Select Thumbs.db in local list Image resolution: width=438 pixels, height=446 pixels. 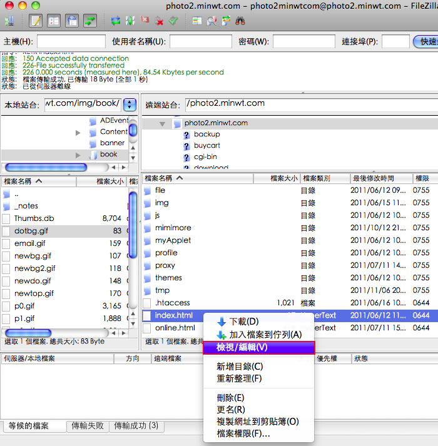coord(65,218)
